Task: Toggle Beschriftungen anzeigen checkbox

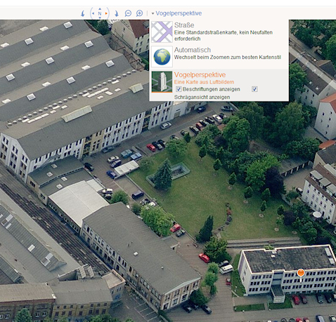Action: 179,89
